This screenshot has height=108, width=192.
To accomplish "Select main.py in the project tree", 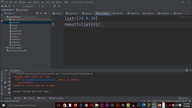I will click(x=15, y=25).
